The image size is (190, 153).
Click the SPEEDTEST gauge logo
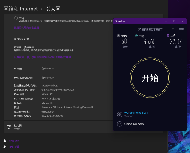[150, 29]
